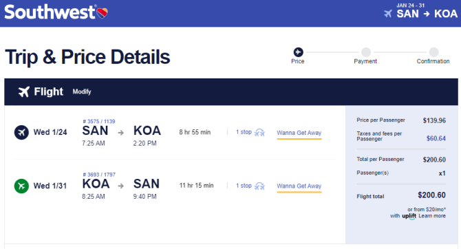The height and width of the screenshot is (249, 461).
Task: Open outbound flight numbers # 3575 / 1139
Action: tap(99, 121)
